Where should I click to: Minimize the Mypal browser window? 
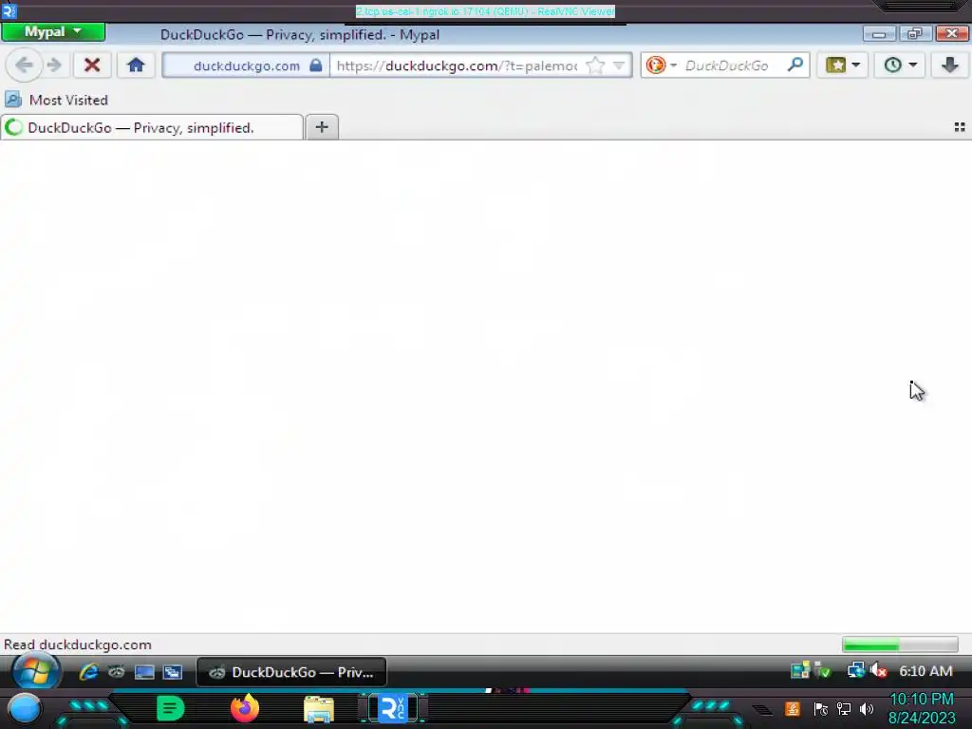[879, 33]
